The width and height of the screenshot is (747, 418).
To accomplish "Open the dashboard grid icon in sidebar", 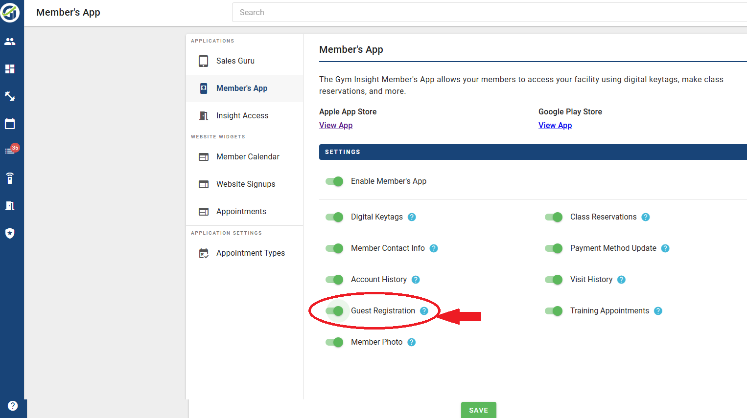I will pos(10,69).
